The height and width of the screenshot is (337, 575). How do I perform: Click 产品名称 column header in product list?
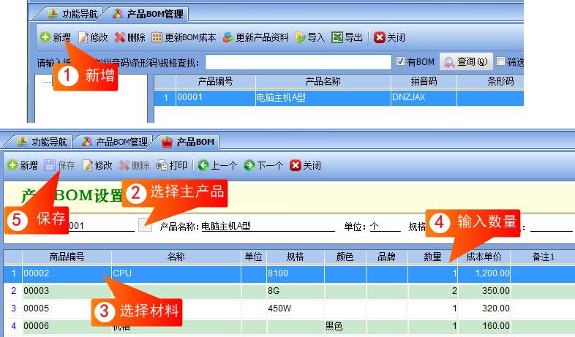(x=323, y=81)
